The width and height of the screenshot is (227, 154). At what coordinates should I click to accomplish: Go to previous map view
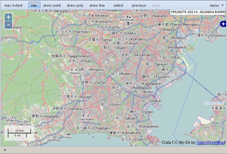click(139, 5)
